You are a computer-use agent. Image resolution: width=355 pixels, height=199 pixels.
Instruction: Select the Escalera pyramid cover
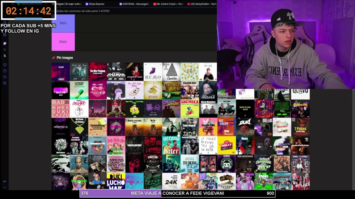[x=171, y=72]
